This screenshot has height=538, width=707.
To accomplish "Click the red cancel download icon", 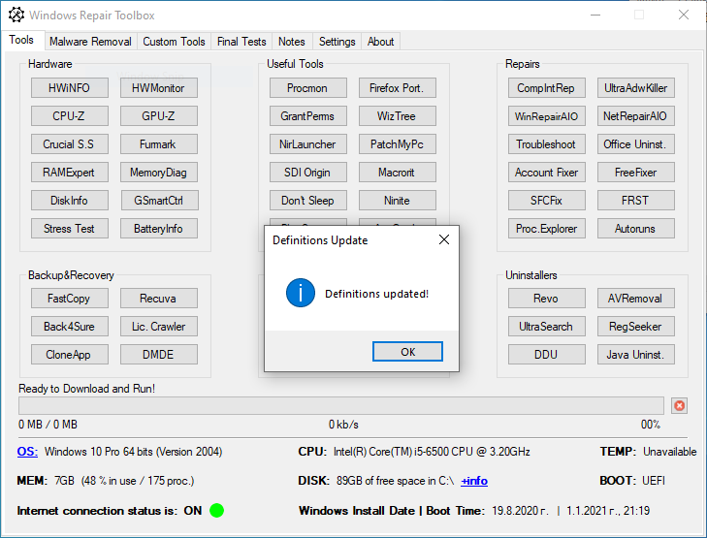I will [x=679, y=405].
